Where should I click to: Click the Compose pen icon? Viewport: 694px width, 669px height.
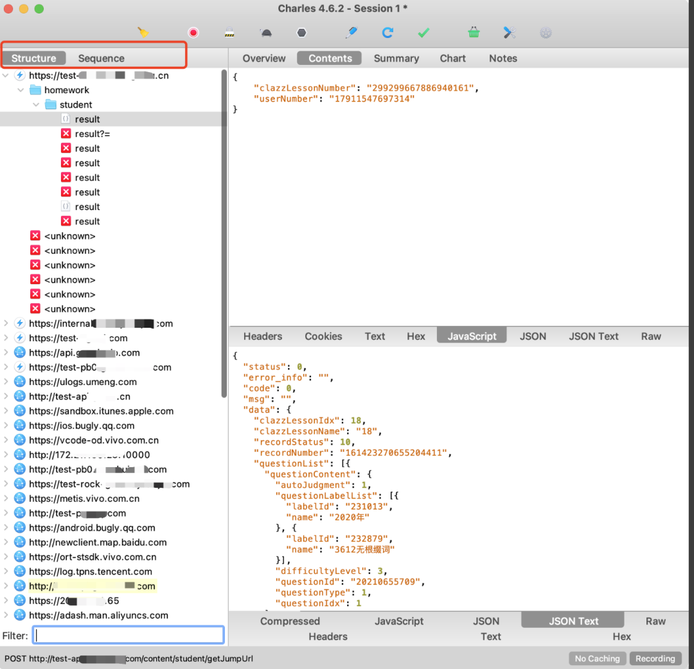point(351,32)
